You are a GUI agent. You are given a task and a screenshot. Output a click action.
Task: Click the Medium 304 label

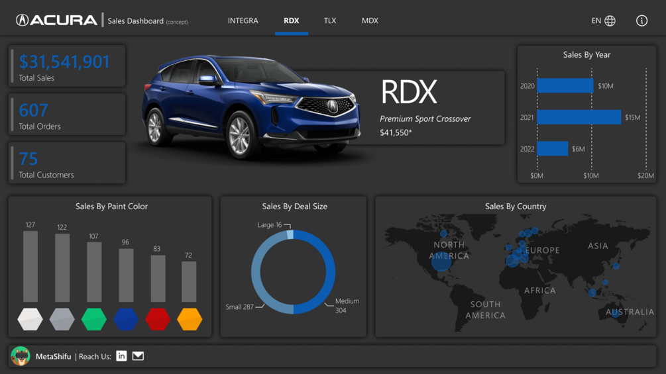click(x=347, y=306)
